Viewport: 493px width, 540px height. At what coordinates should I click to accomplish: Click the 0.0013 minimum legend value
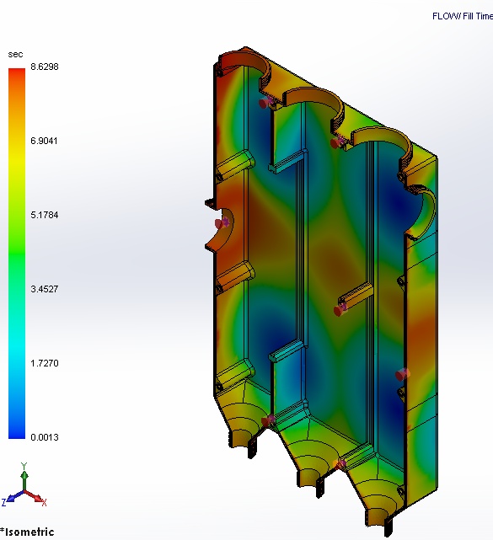[45, 437]
